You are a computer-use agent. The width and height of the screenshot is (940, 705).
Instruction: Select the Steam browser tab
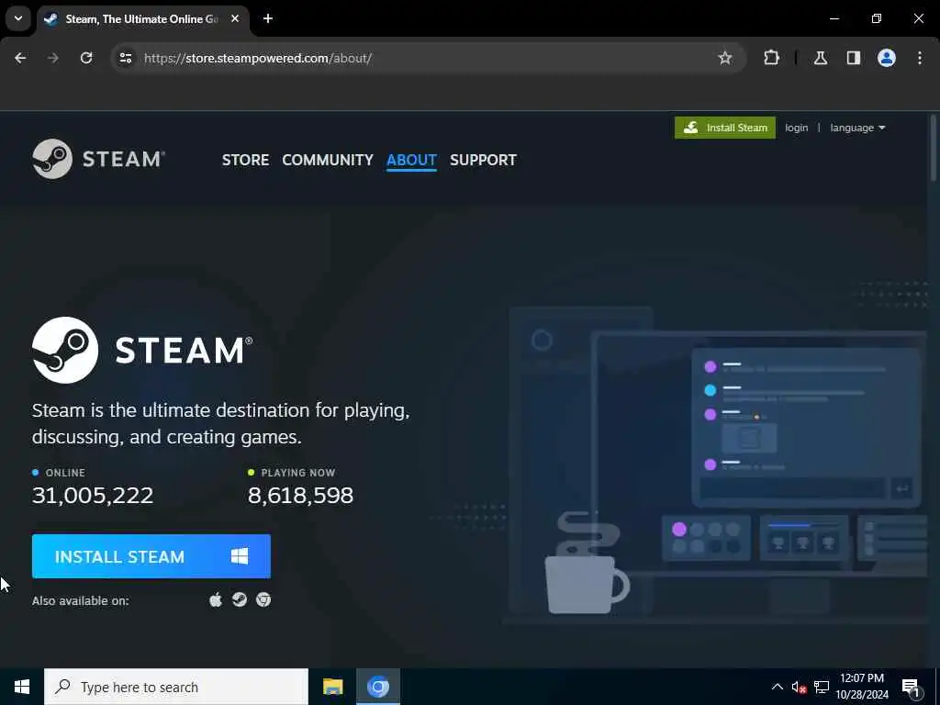click(142, 18)
